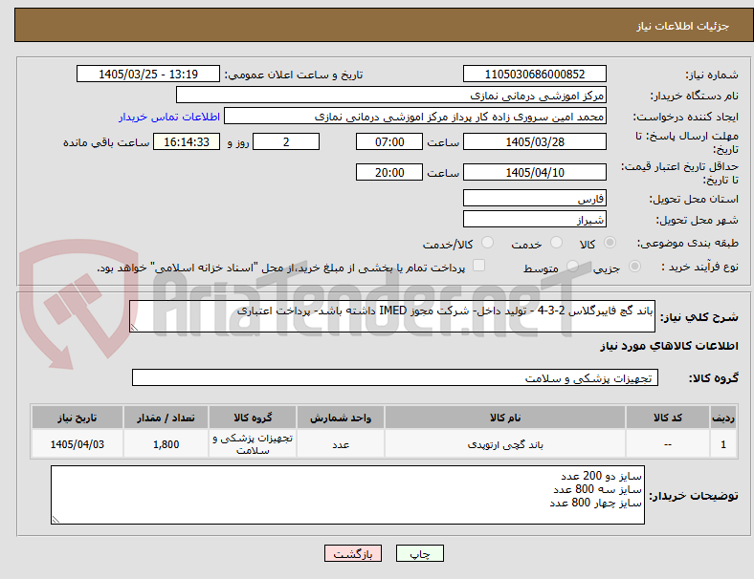Click the row number cell 1
This screenshot has width=754, height=579.
723,444
